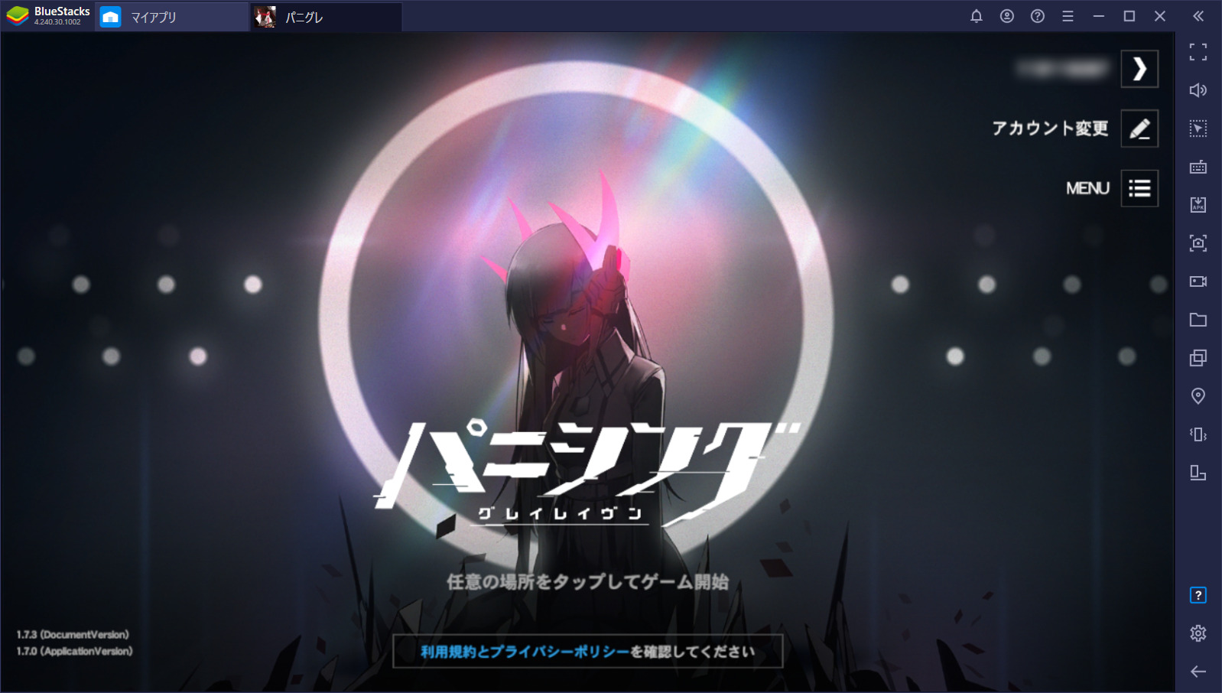Switch to the マイアプリ tab
Screen dimensions: 1222x693
(172, 17)
